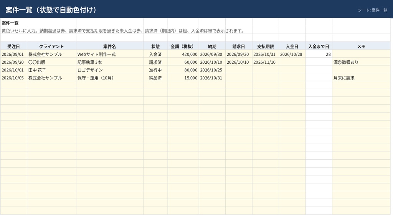Click the 請求日 column header

[x=239, y=46]
